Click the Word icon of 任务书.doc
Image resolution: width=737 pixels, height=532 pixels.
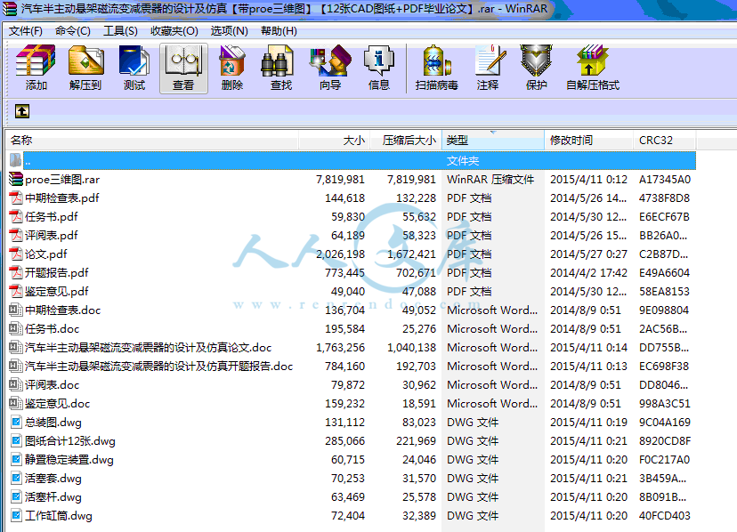tap(16, 328)
